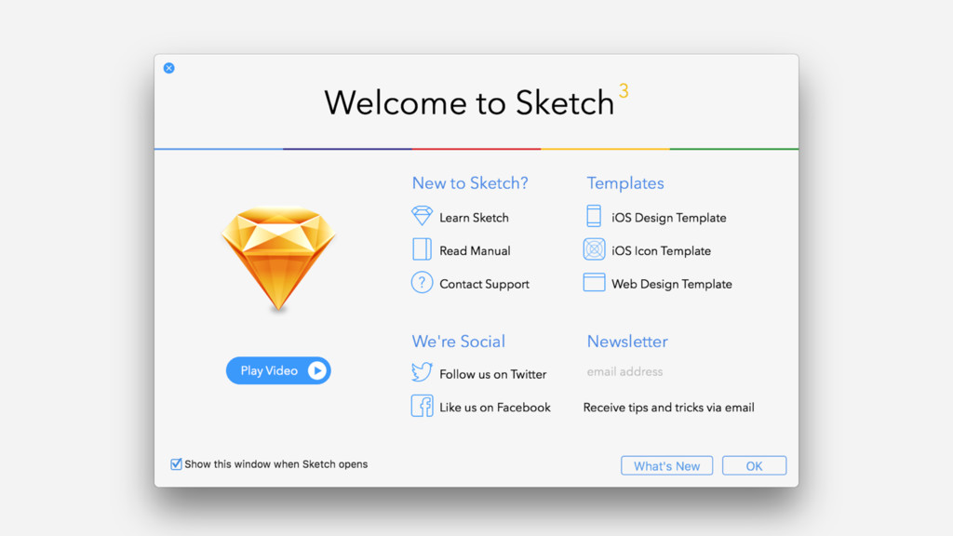The width and height of the screenshot is (953, 536).
Task: Uncheck Show this window when Sketch opens
Action: tap(176, 464)
